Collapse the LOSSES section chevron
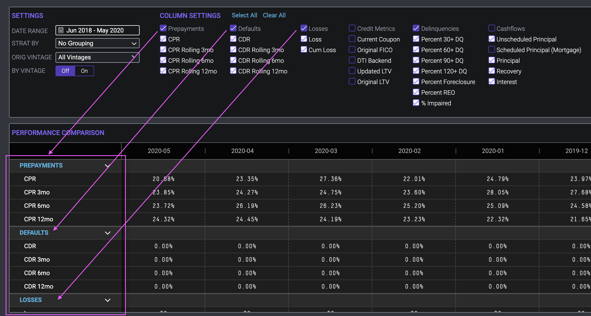This screenshot has height=316, width=591. [x=107, y=300]
